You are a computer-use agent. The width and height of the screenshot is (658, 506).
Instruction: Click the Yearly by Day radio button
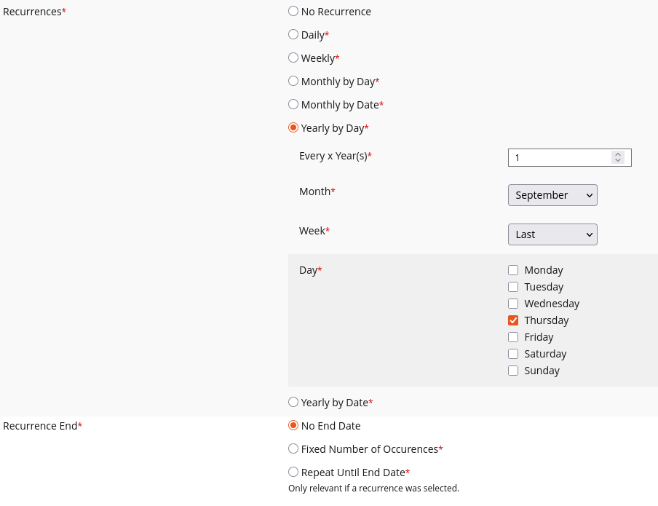coord(293,128)
